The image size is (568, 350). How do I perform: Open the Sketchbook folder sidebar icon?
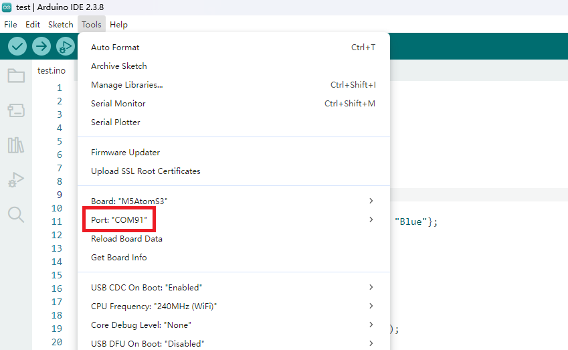[x=16, y=76]
